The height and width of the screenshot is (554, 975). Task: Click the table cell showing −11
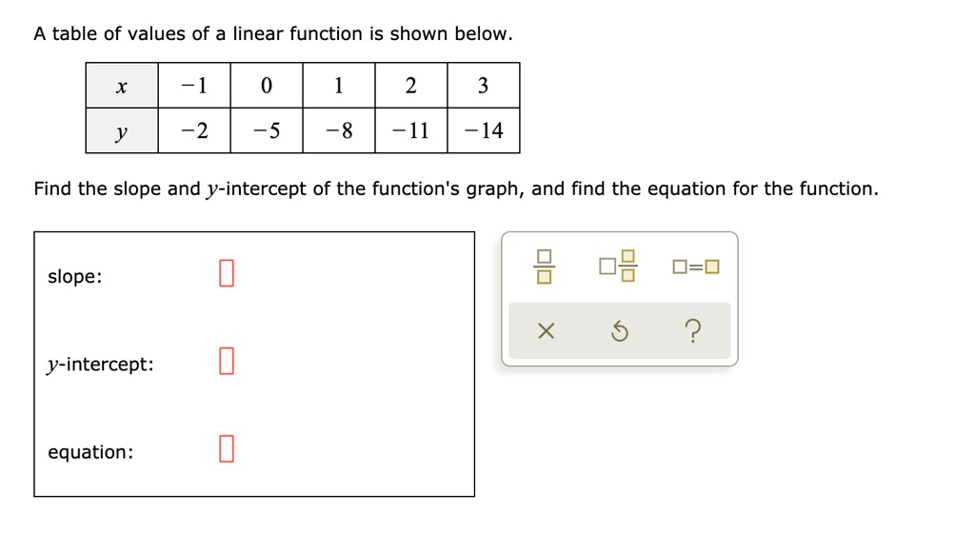click(x=411, y=130)
